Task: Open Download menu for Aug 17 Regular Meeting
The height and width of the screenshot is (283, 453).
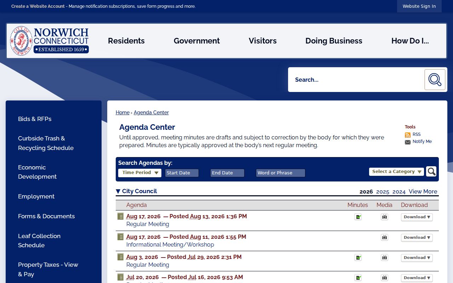Action: pos(417,217)
